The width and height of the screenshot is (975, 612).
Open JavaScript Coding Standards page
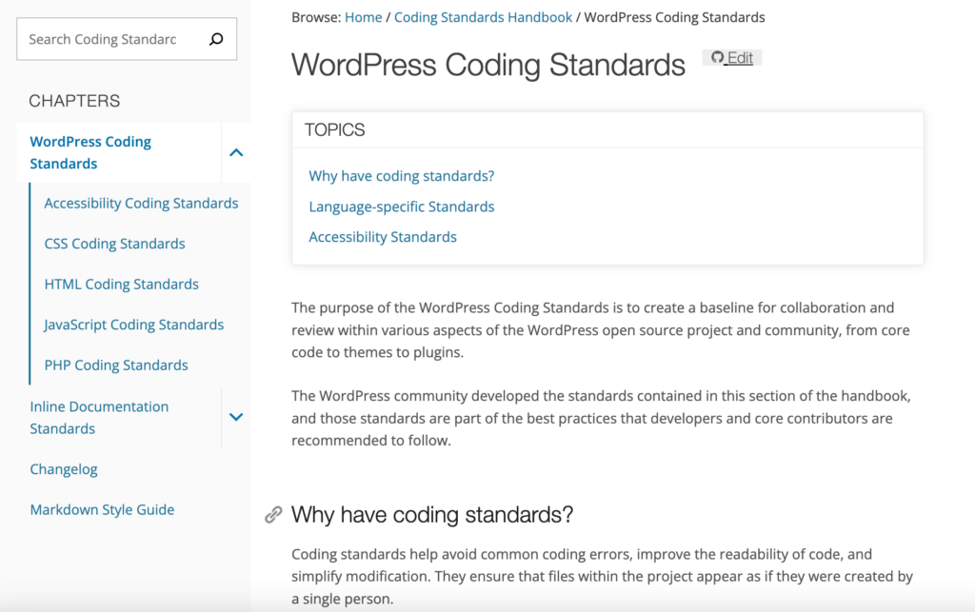point(133,325)
